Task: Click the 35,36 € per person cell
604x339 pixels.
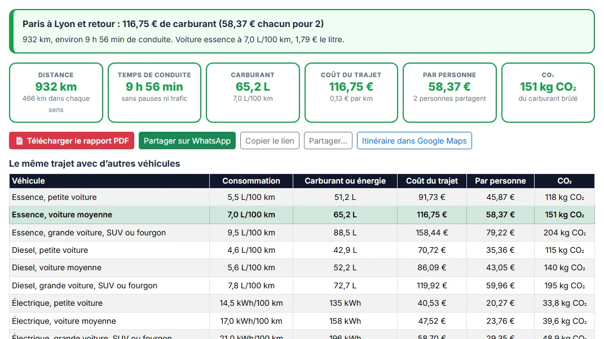Action: [x=500, y=250]
